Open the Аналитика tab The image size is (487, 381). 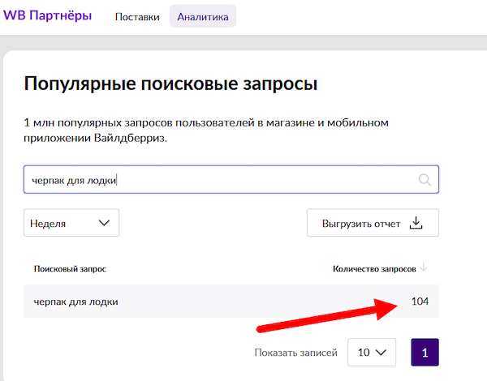click(x=202, y=16)
